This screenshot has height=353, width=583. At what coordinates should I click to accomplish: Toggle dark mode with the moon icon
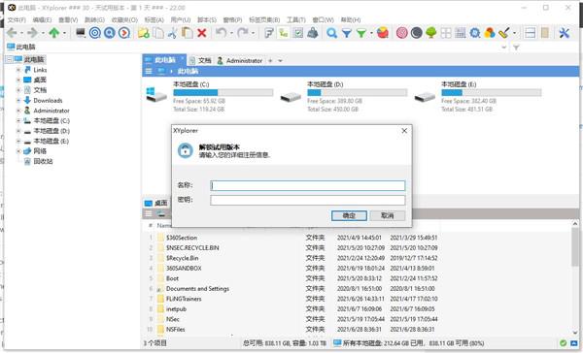[417, 33]
